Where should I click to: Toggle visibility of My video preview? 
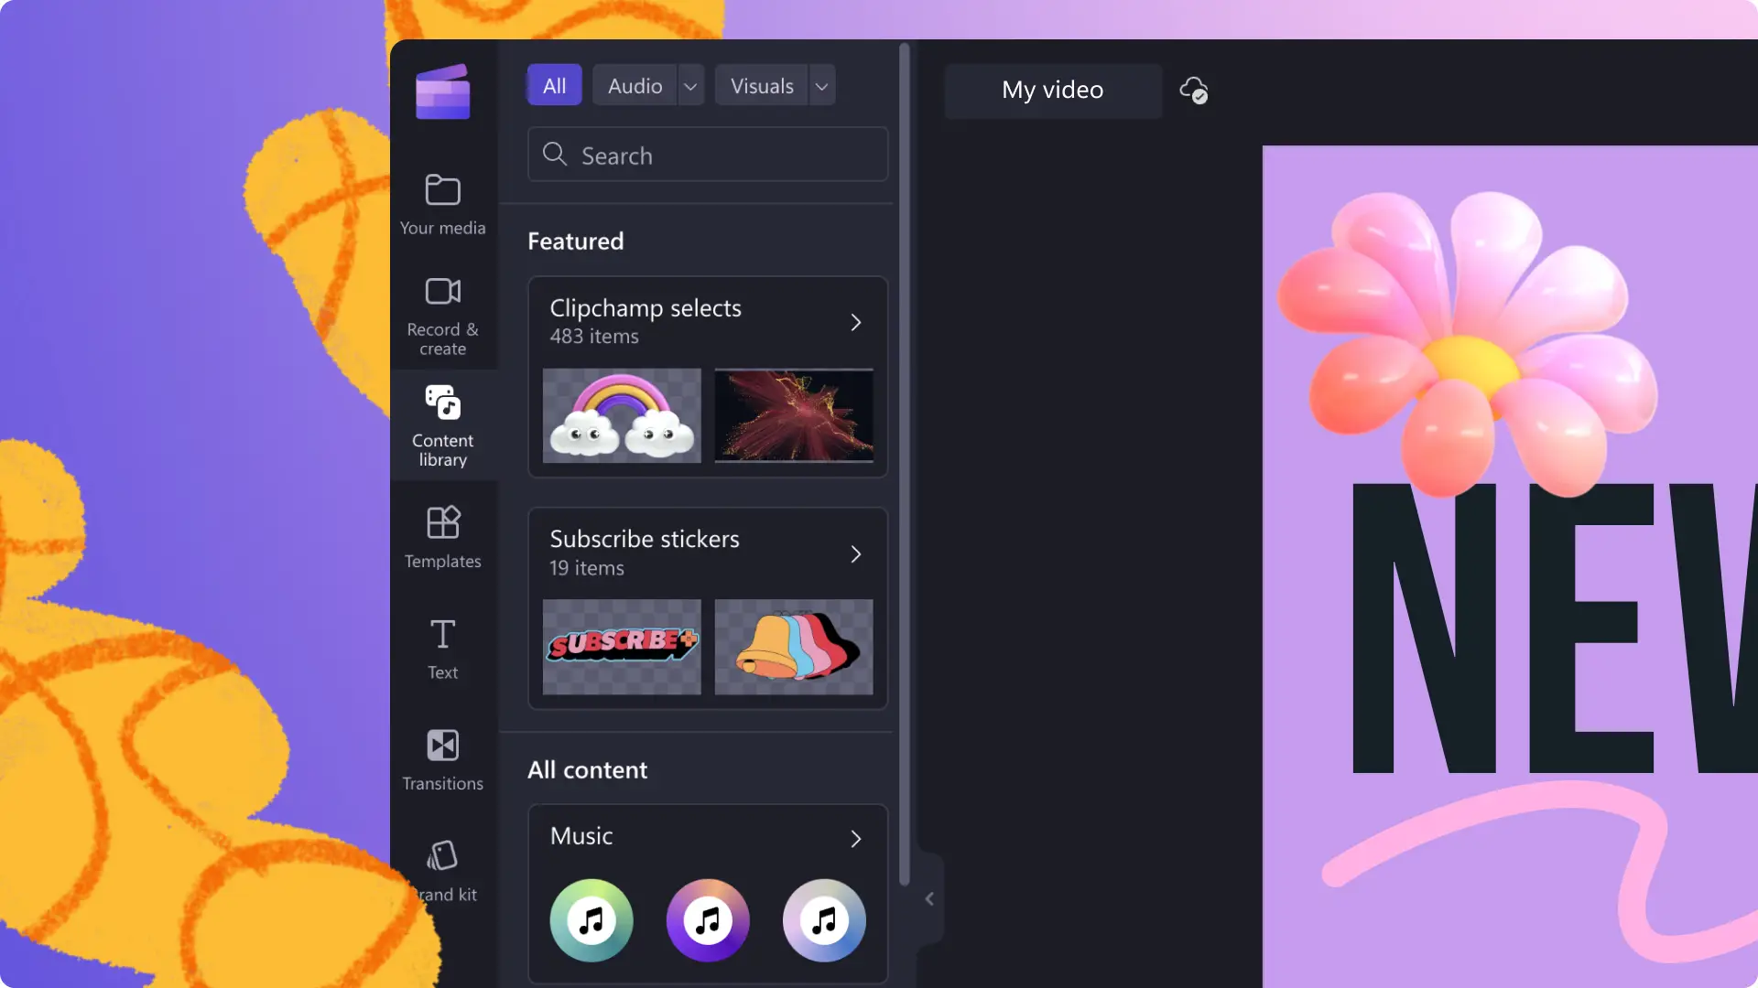click(x=929, y=897)
